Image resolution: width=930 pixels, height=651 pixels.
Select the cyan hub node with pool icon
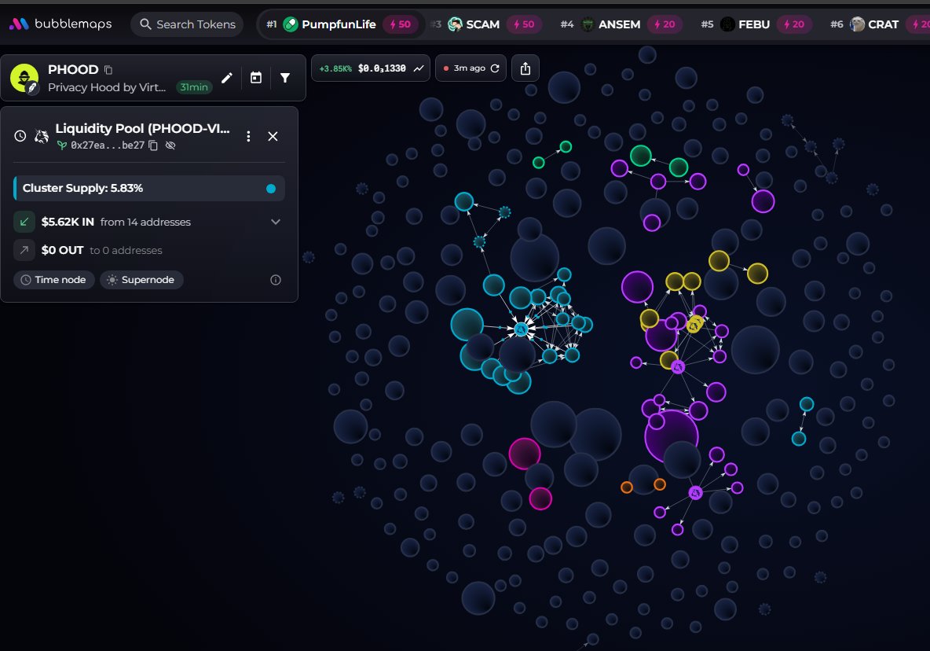pos(521,329)
